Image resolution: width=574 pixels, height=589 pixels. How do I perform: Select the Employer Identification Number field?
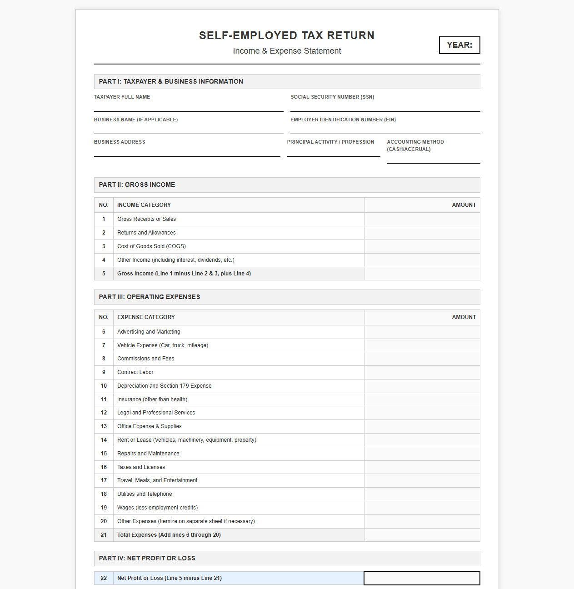385,129
